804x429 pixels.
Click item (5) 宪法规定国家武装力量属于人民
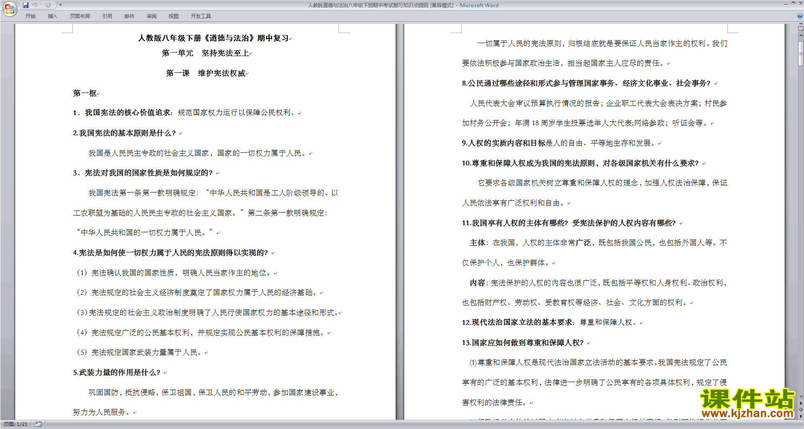139,352
